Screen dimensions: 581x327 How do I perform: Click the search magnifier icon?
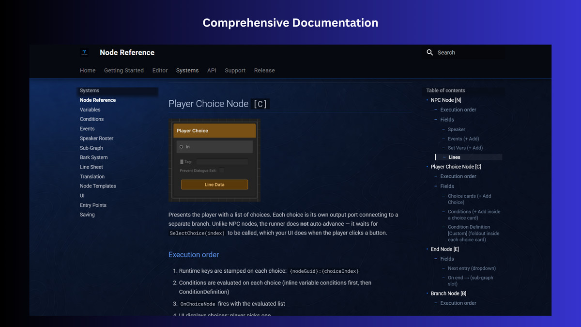click(430, 52)
